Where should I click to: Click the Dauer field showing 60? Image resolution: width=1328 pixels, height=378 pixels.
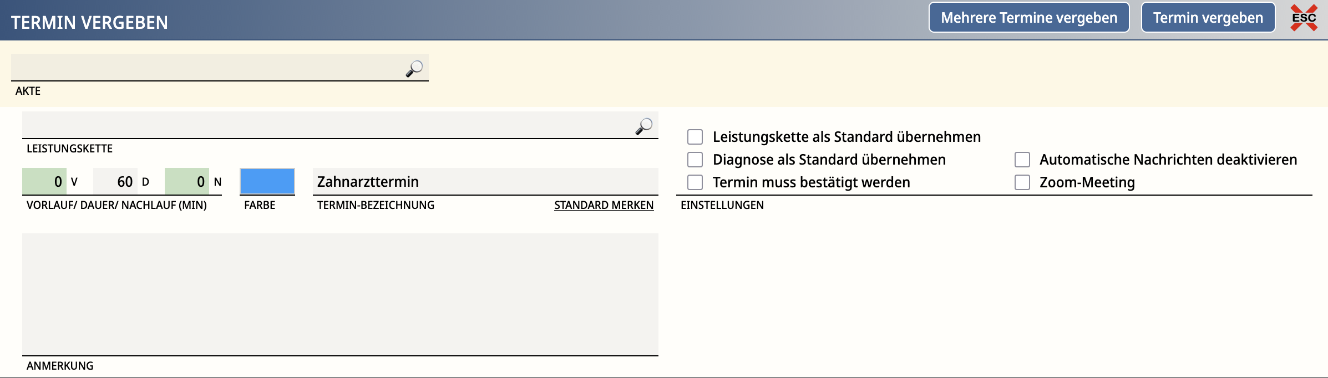pyautogui.click(x=115, y=181)
